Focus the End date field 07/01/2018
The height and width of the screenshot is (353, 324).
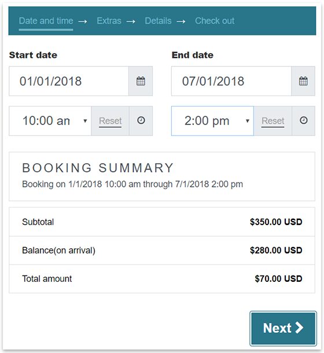pyautogui.click(x=231, y=81)
